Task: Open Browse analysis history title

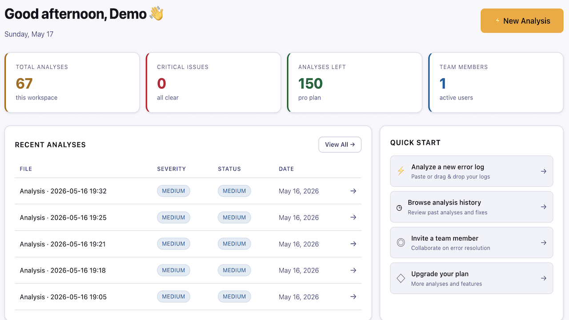Action: [x=445, y=203]
